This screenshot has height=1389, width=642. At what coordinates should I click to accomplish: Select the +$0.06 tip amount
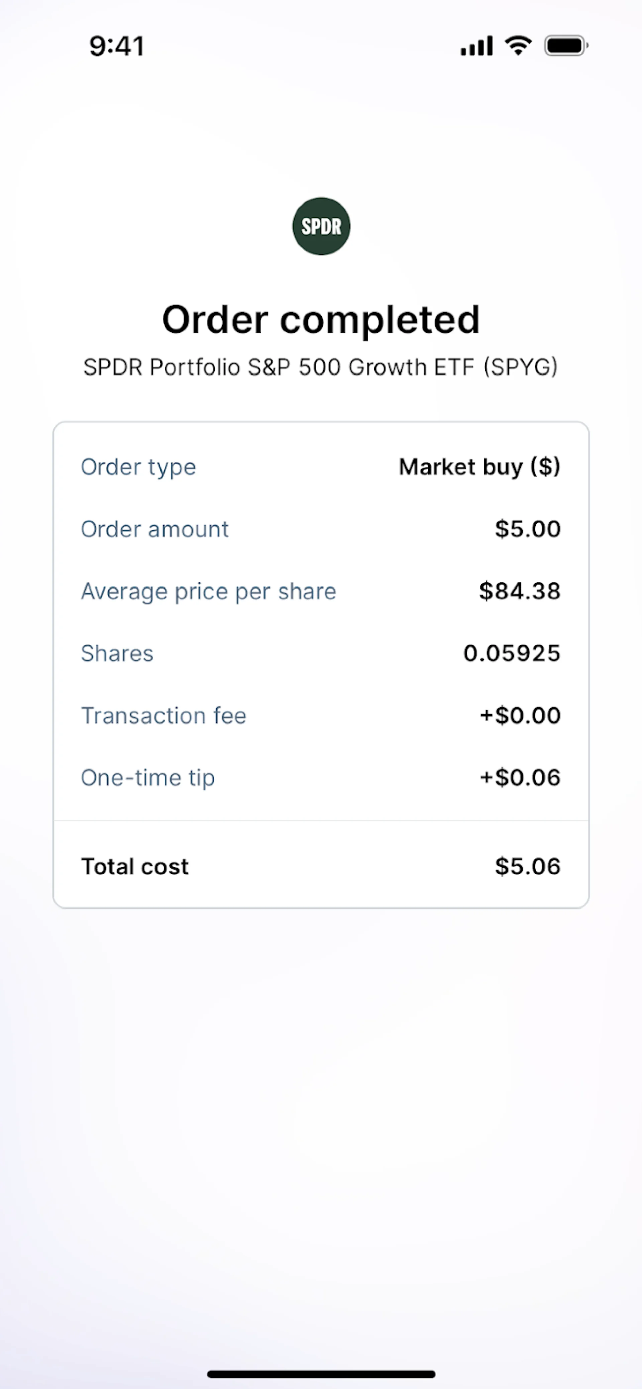click(x=520, y=777)
